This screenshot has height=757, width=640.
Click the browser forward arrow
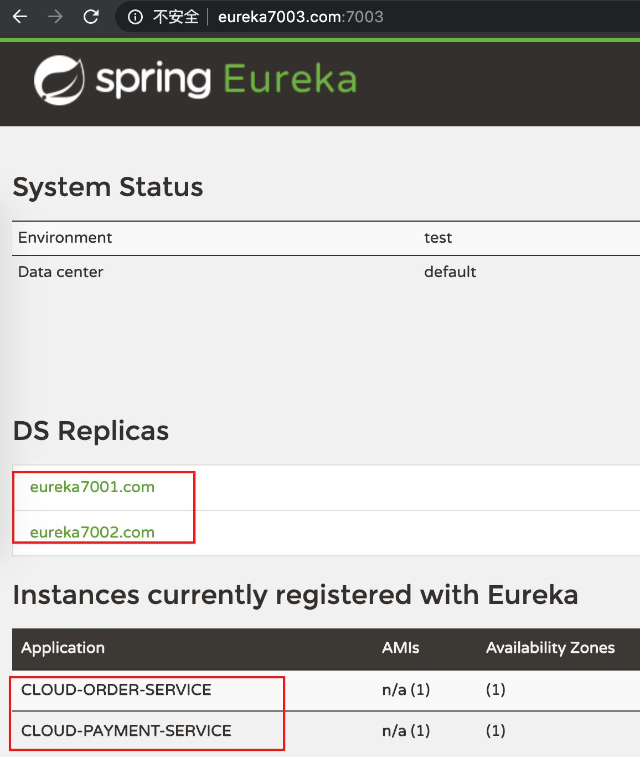pos(55,17)
